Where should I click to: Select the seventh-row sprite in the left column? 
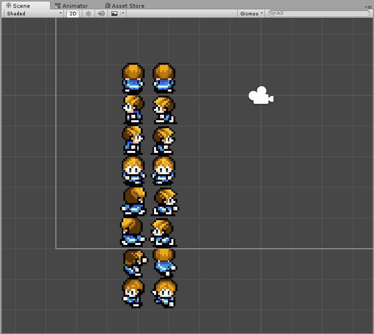coord(135,263)
